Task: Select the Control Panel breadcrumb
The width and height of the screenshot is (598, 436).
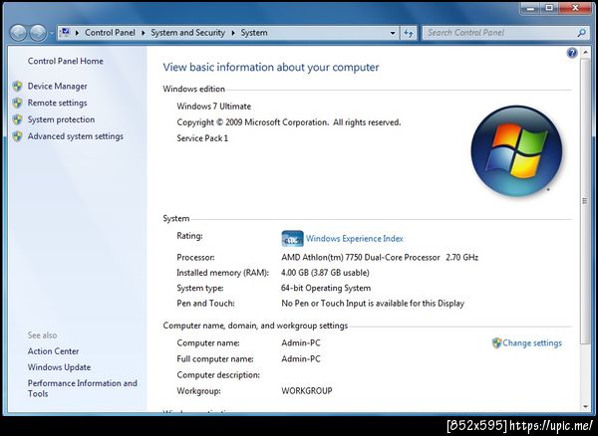Action: click(x=110, y=33)
